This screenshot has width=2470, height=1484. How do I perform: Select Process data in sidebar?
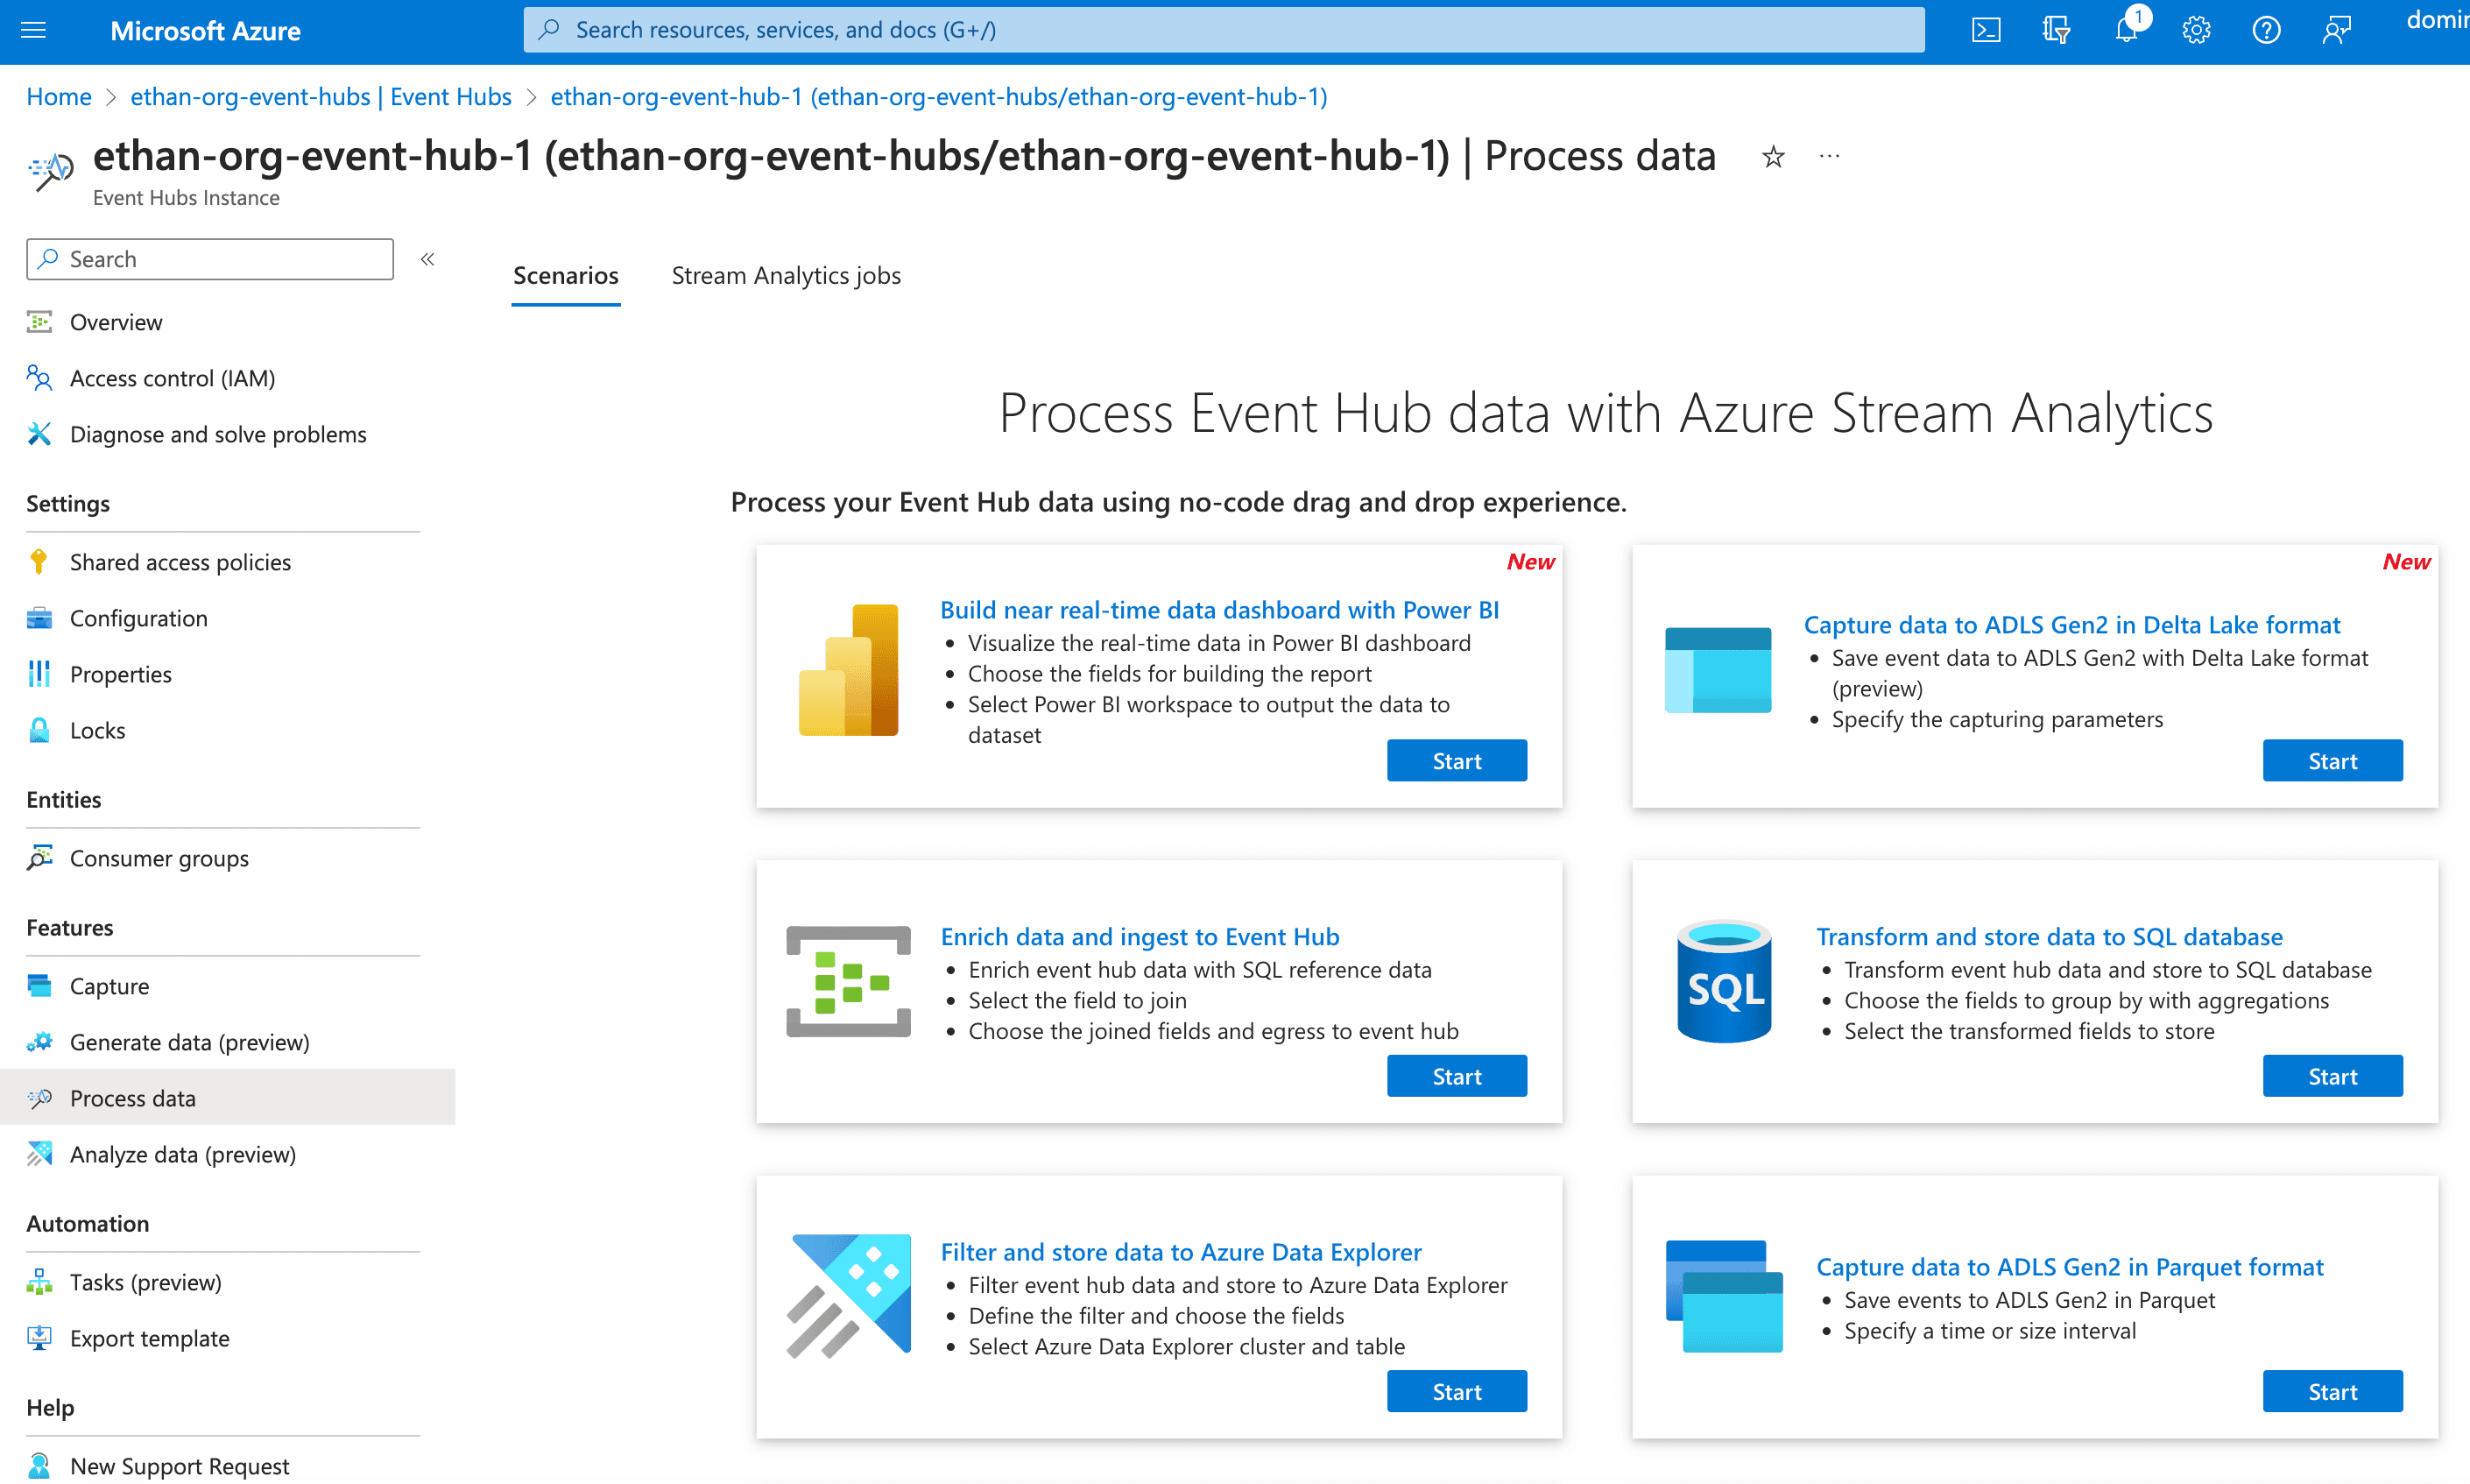coord(228,1098)
